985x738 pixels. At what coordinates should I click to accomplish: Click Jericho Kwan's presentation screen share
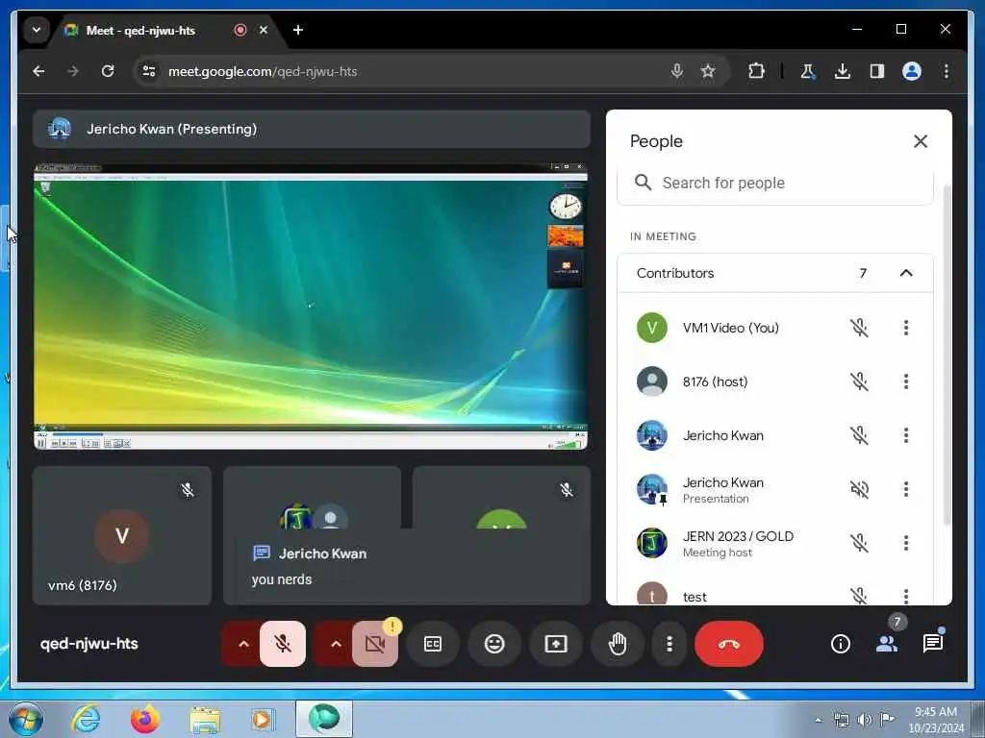311,307
